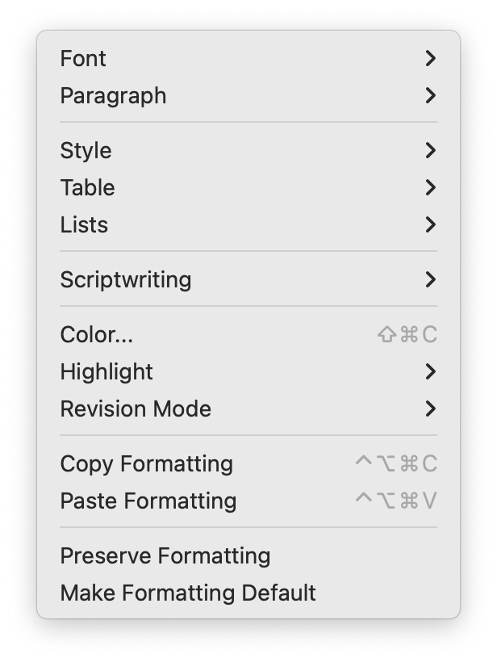Select Copy Formatting

tap(147, 464)
